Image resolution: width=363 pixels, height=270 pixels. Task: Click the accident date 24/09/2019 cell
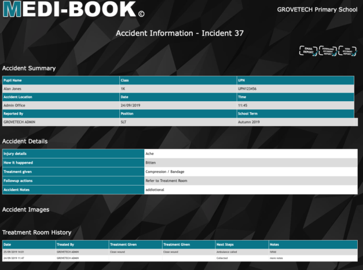click(x=131, y=106)
